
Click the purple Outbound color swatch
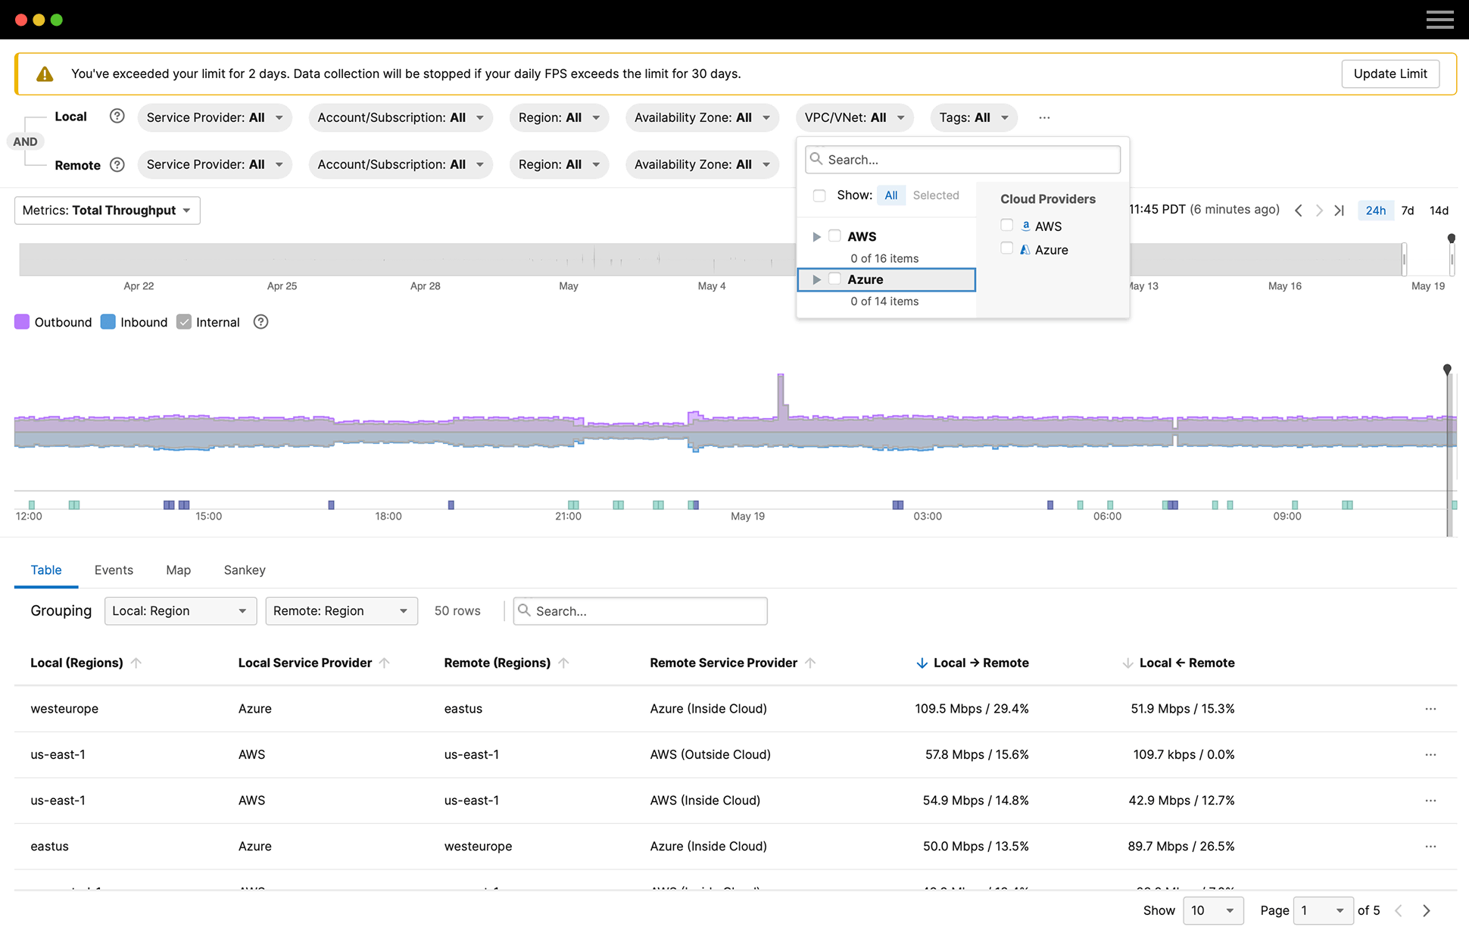[x=22, y=322]
